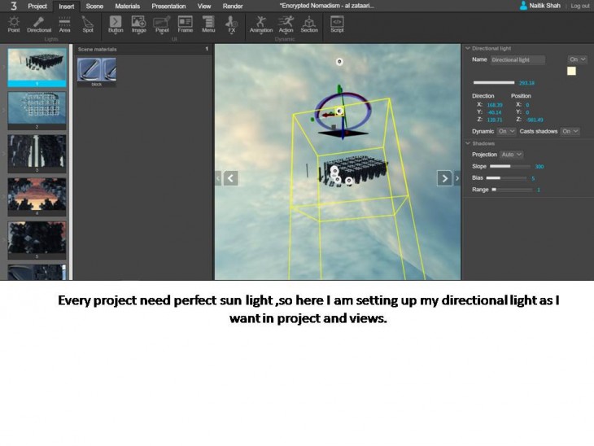Collapse the Directional light section
Image resolution: width=594 pixels, height=446 pixels.
468,49
